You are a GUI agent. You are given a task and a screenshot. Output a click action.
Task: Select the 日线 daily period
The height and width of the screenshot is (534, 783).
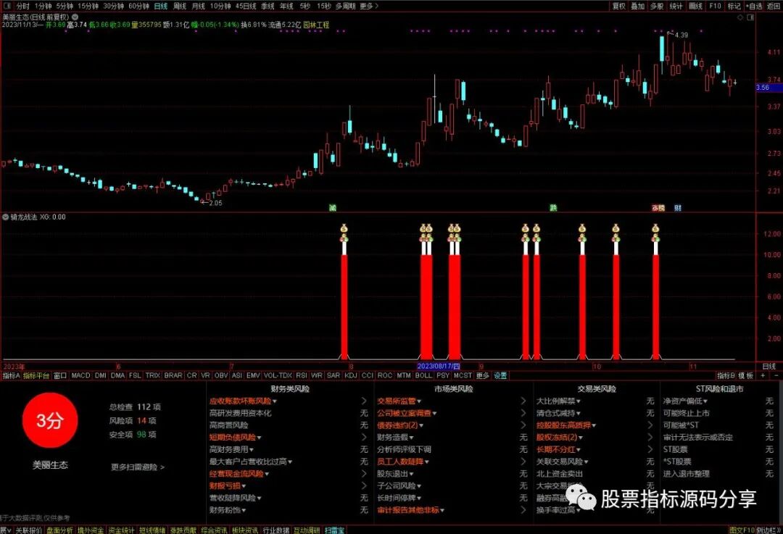pos(161,6)
